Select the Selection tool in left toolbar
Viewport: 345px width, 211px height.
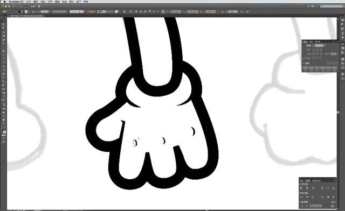tap(4, 21)
